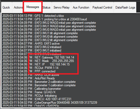Open the Aux Function tab
The width and height of the screenshot is (140, 109).
click(81, 7)
